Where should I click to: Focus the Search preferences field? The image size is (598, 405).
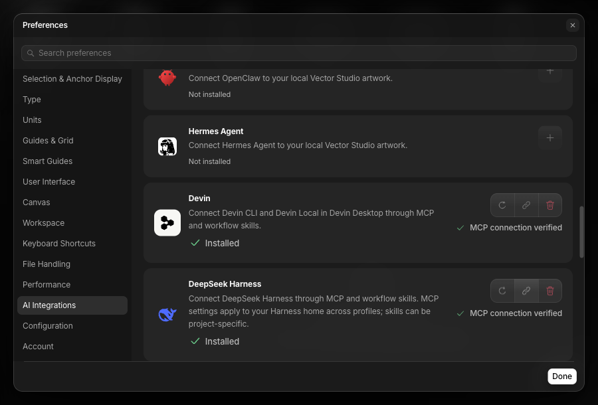[x=299, y=53]
